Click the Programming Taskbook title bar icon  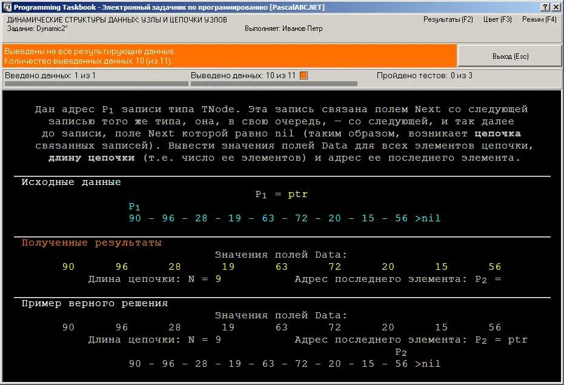[7, 7]
